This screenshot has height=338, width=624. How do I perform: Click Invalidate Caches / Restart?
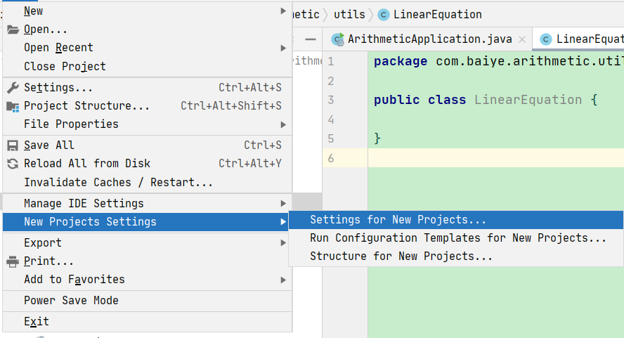coord(118,183)
